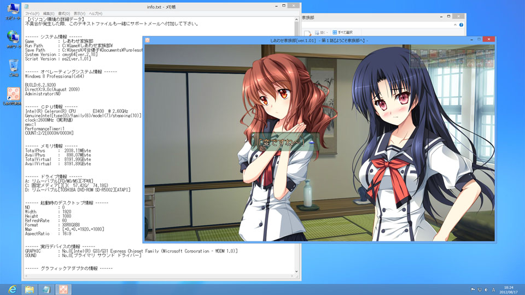The width and height of the screenshot is (525, 295).
Task: Click the Notepad title bar icon
Action: coord(26,7)
